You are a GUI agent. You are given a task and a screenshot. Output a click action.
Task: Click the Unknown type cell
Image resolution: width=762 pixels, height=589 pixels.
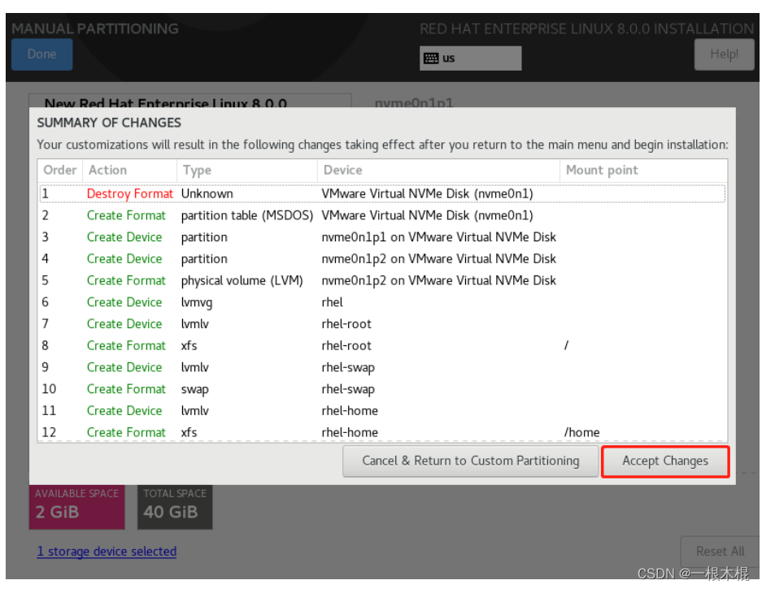[x=207, y=193]
